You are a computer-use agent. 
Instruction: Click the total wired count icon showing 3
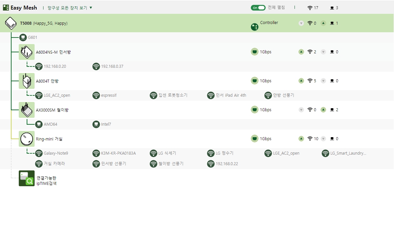(x=332, y=8)
